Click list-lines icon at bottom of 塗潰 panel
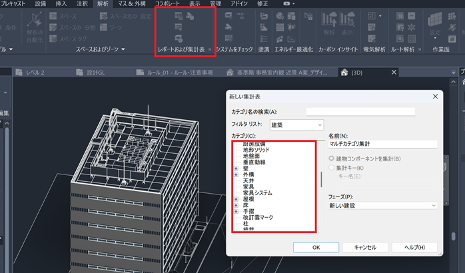 pos(264,39)
